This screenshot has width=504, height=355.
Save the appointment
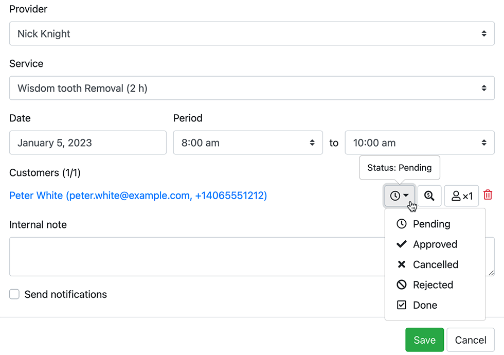[424, 340]
